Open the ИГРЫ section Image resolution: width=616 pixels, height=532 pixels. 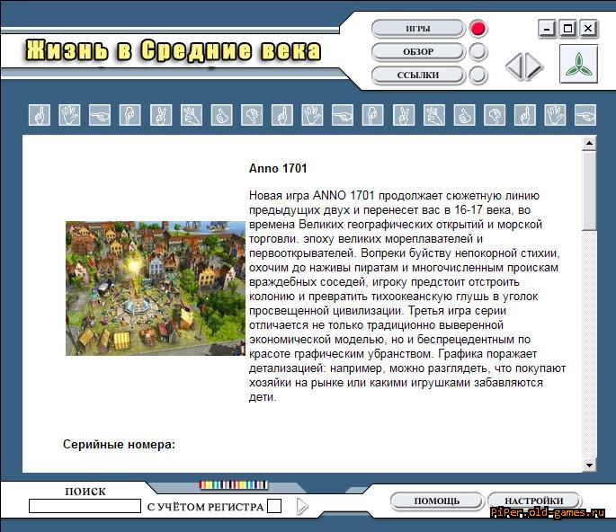pyautogui.click(x=417, y=29)
